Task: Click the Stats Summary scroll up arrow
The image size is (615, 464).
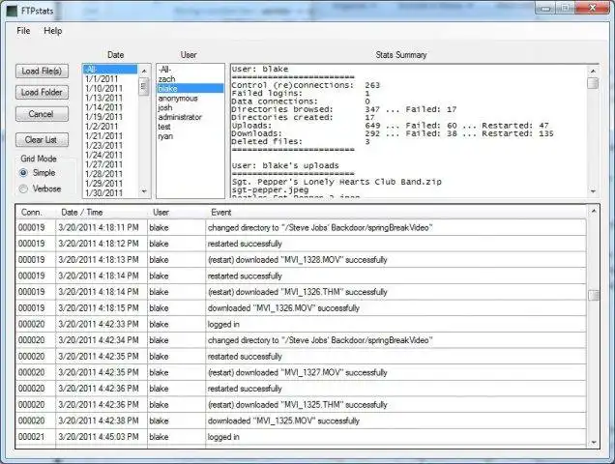Action: (593, 71)
